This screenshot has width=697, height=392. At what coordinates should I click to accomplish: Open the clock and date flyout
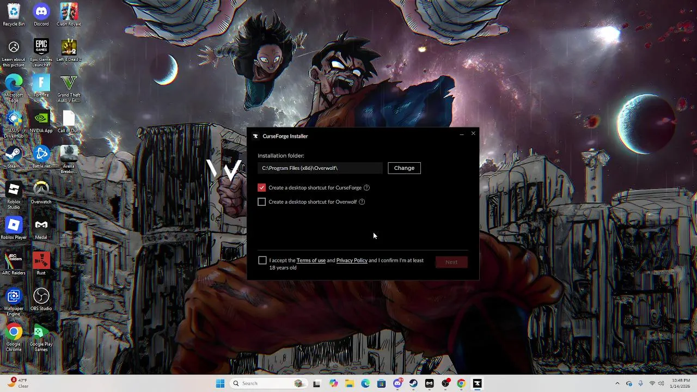tap(681, 383)
